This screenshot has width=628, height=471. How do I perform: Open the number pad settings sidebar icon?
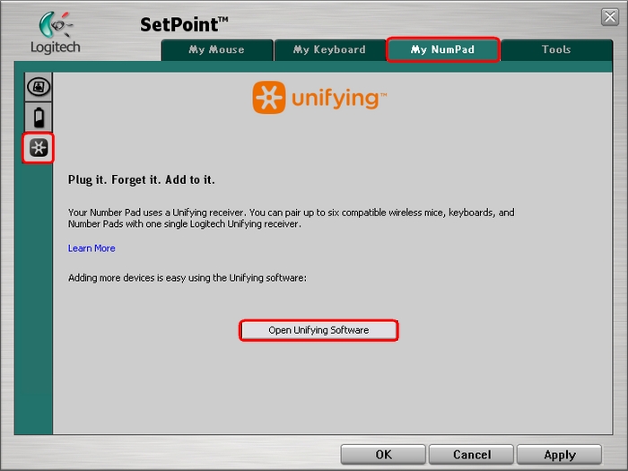(39, 87)
